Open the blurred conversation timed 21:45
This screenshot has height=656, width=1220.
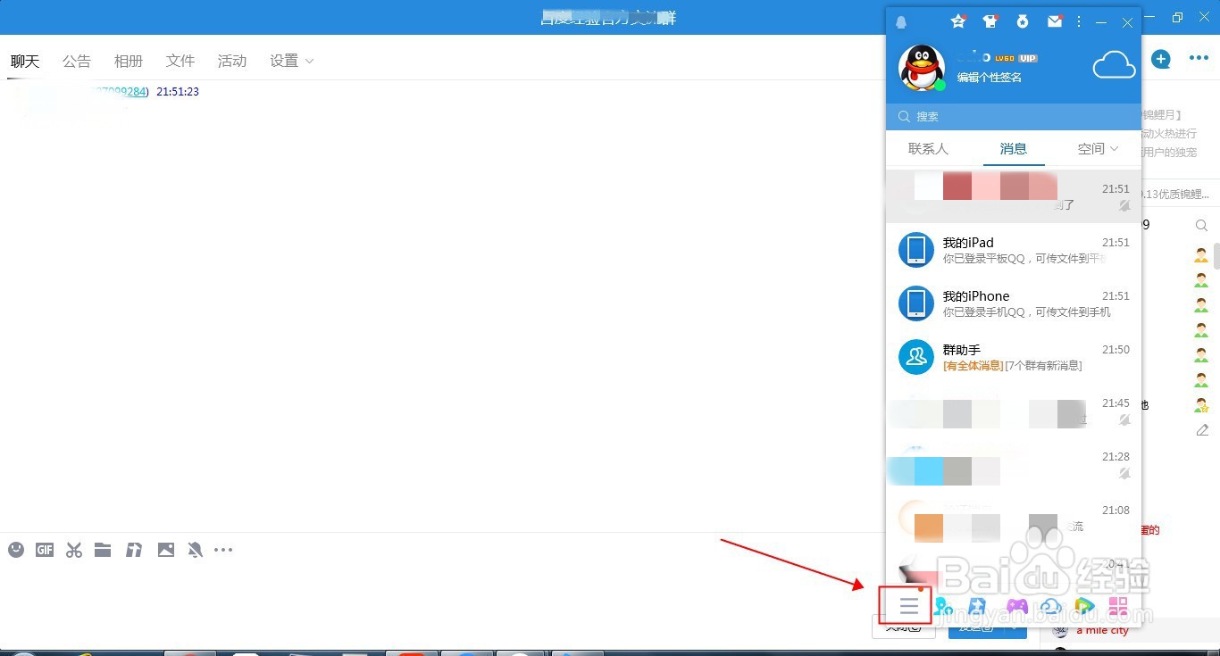tap(1014, 411)
